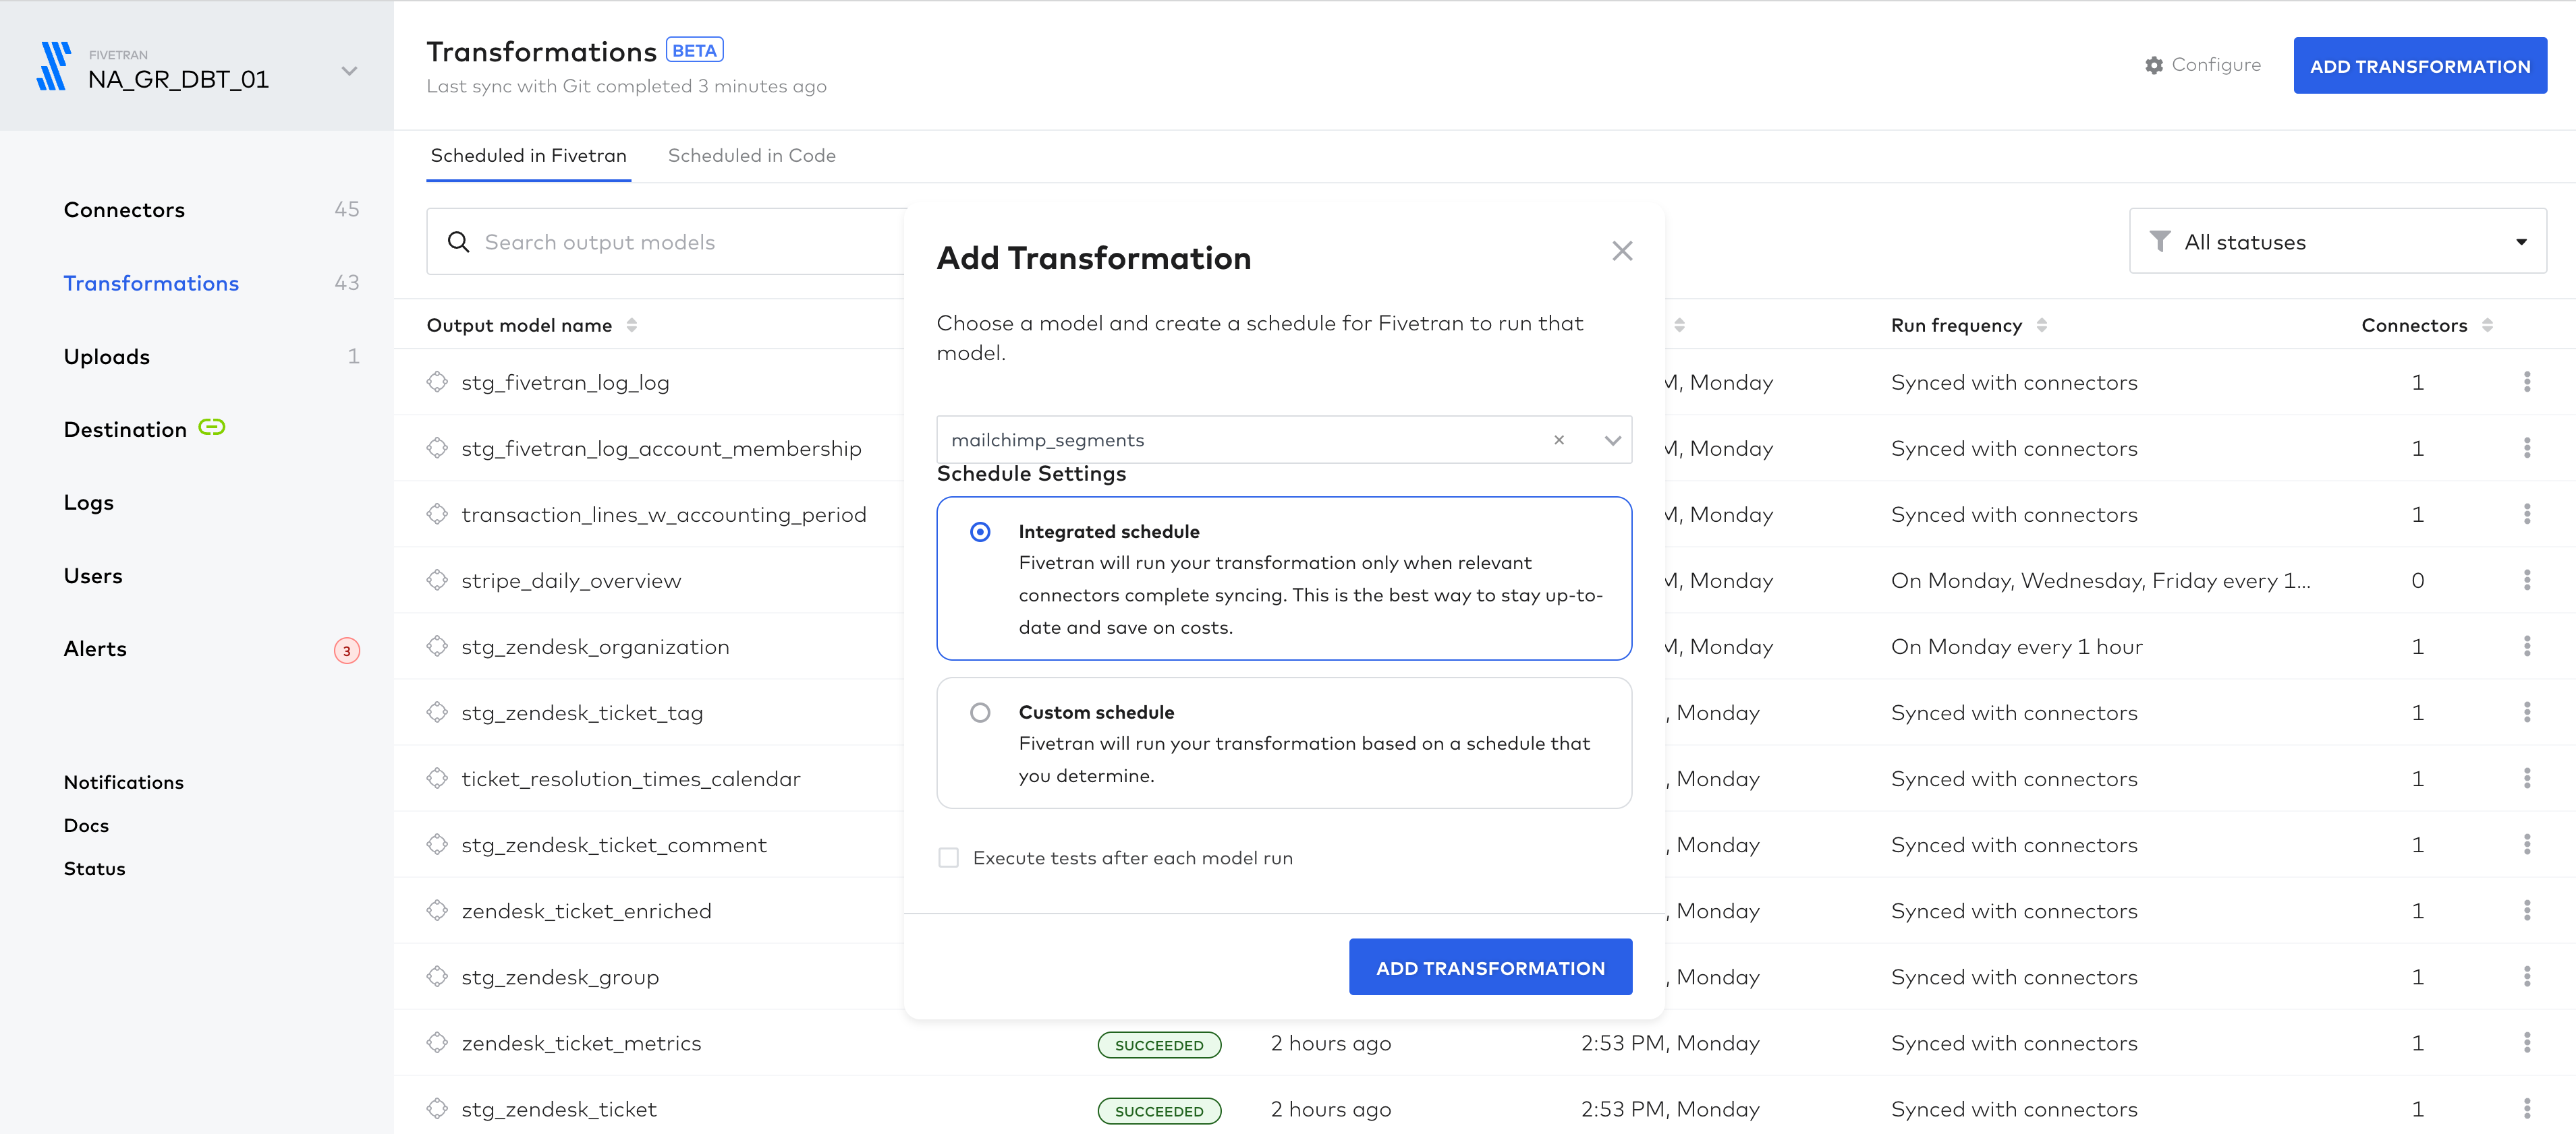The height and width of the screenshot is (1134, 2576).
Task: Open Alerts in the sidebar
Action: [x=95, y=649]
